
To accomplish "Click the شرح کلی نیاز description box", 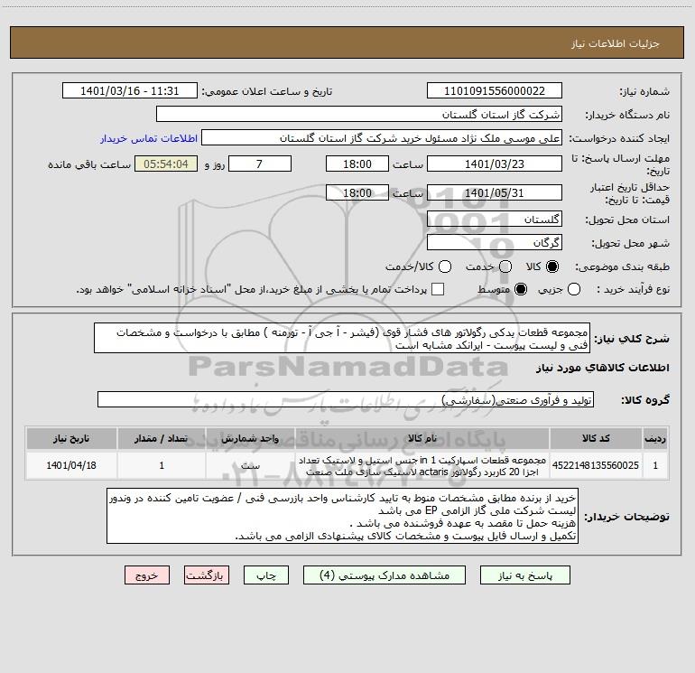I will click(342, 338).
